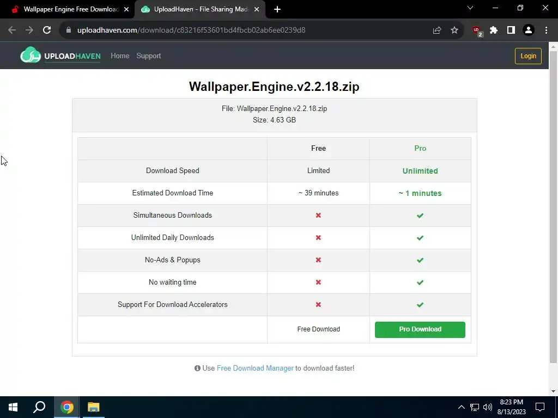Click green check for No waiting time

point(420,282)
